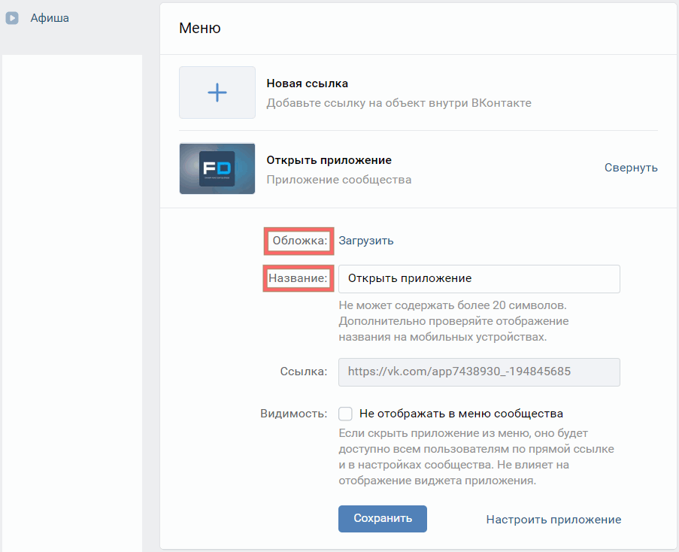Click the Приложение сообщества subtitle
This screenshot has height=552, width=679.
coord(338,180)
